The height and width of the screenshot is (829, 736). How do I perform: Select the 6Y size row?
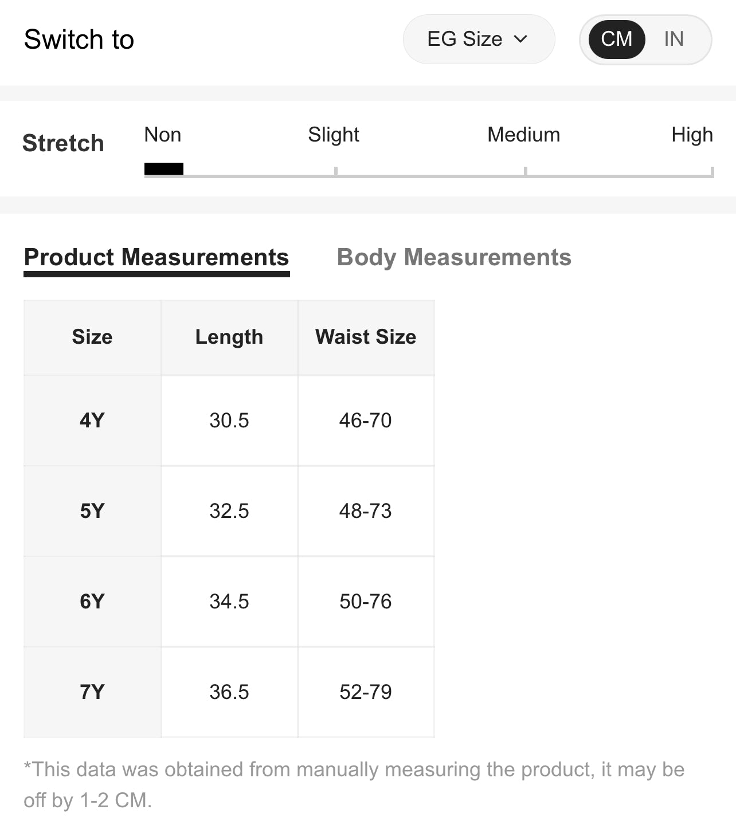92,602
